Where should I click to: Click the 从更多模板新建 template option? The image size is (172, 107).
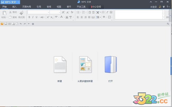click(x=85, y=69)
